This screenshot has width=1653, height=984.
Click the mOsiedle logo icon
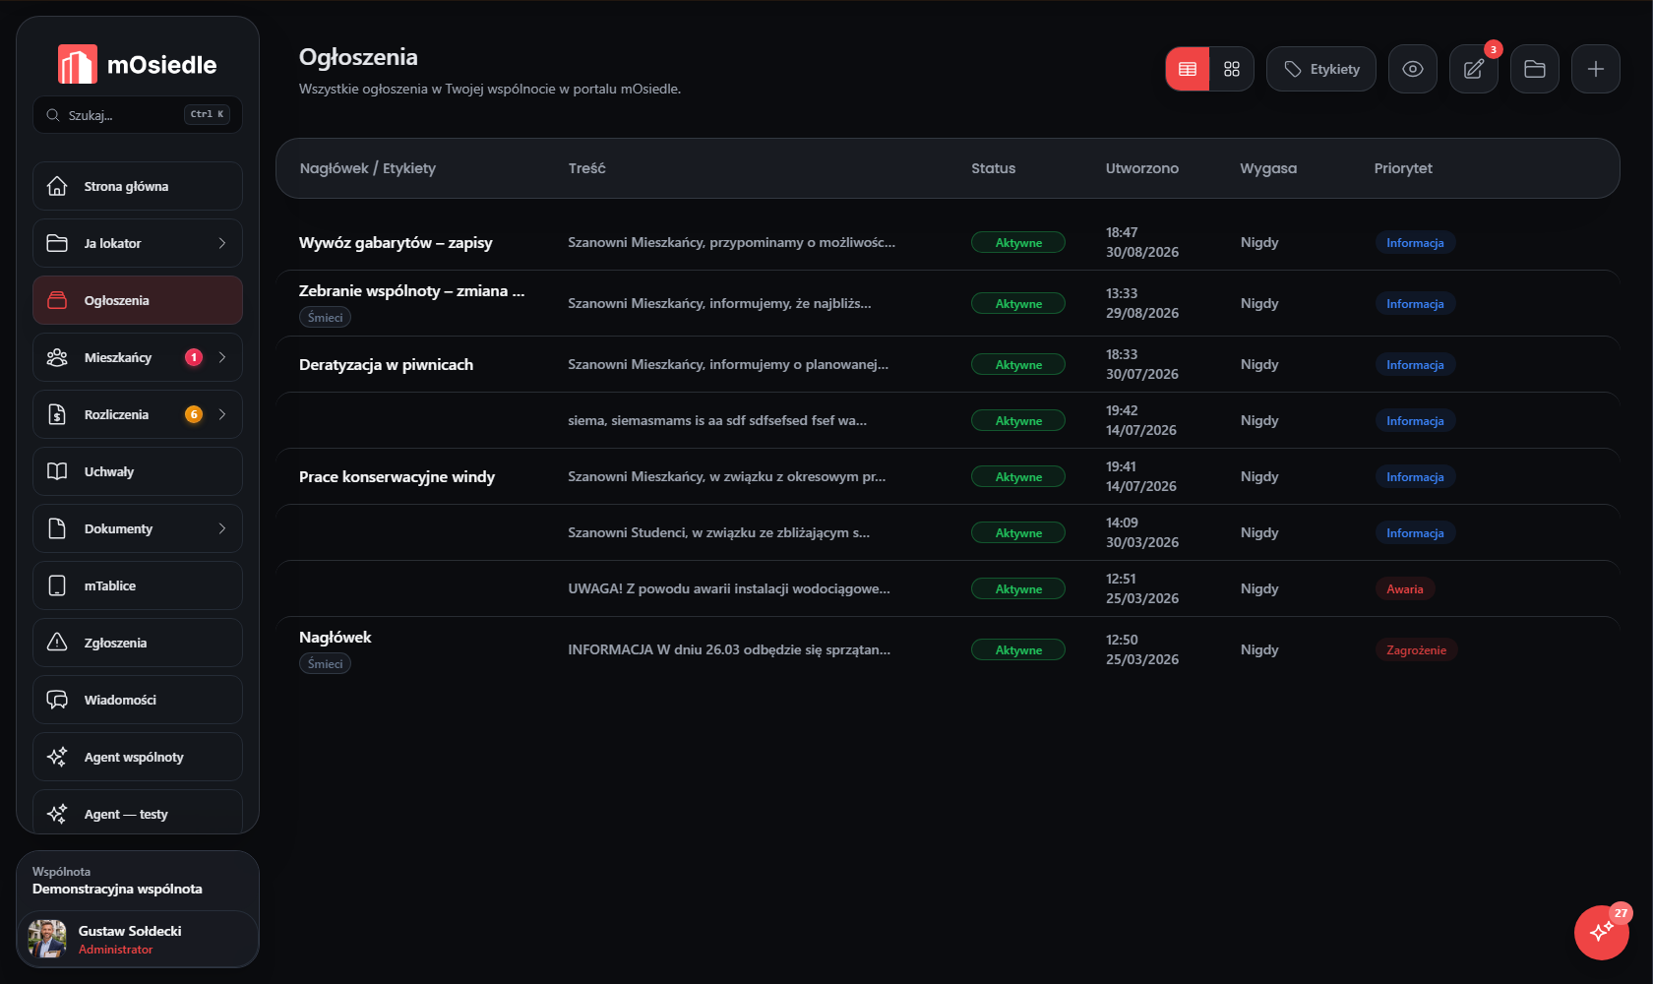click(78, 65)
